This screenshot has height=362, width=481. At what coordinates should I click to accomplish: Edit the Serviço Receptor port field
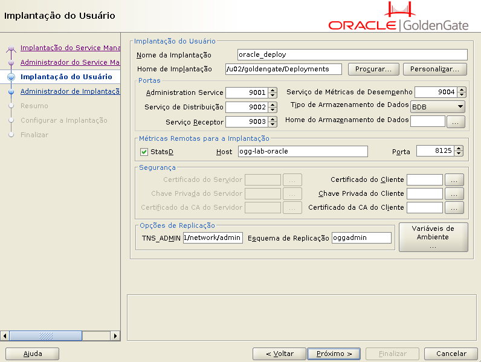(247, 122)
